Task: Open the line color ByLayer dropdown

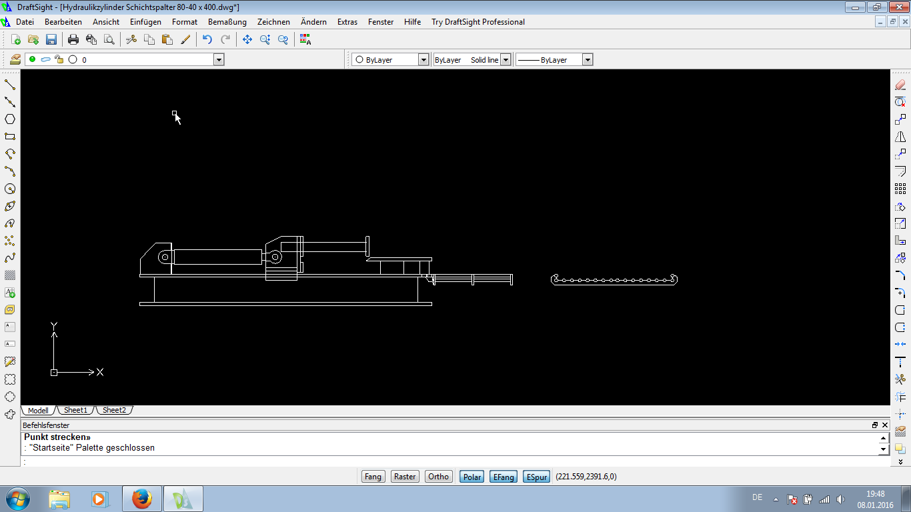Action: coord(423,60)
